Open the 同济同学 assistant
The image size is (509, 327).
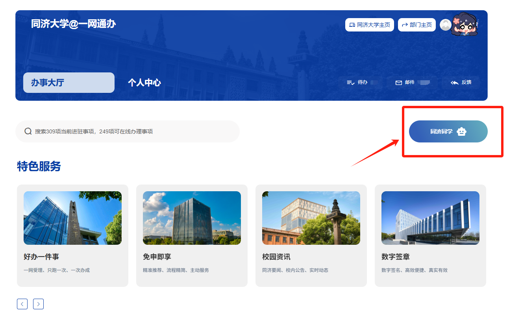coord(448,131)
